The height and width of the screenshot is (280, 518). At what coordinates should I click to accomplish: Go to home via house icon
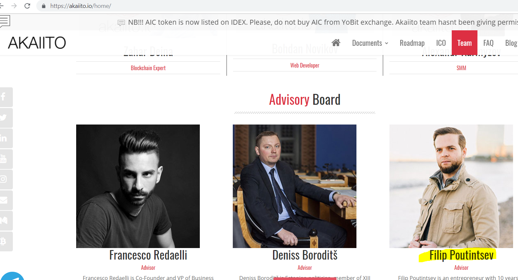(336, 43)
